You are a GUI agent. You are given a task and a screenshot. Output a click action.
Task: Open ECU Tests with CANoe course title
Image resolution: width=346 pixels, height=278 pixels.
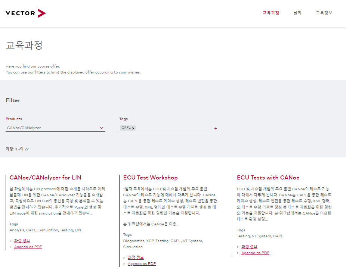[x=268, y=178]
